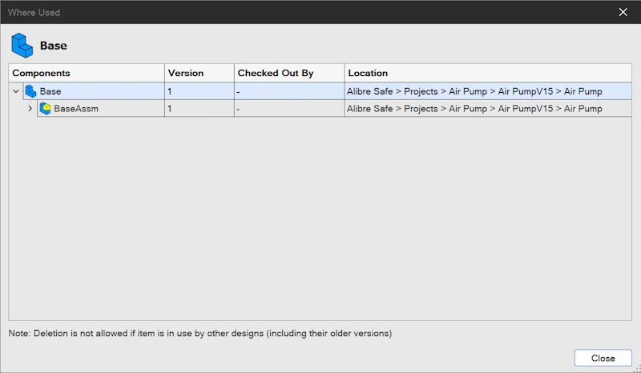
Task: Expand the BaseAssm tree row
Action: [30, 109]
